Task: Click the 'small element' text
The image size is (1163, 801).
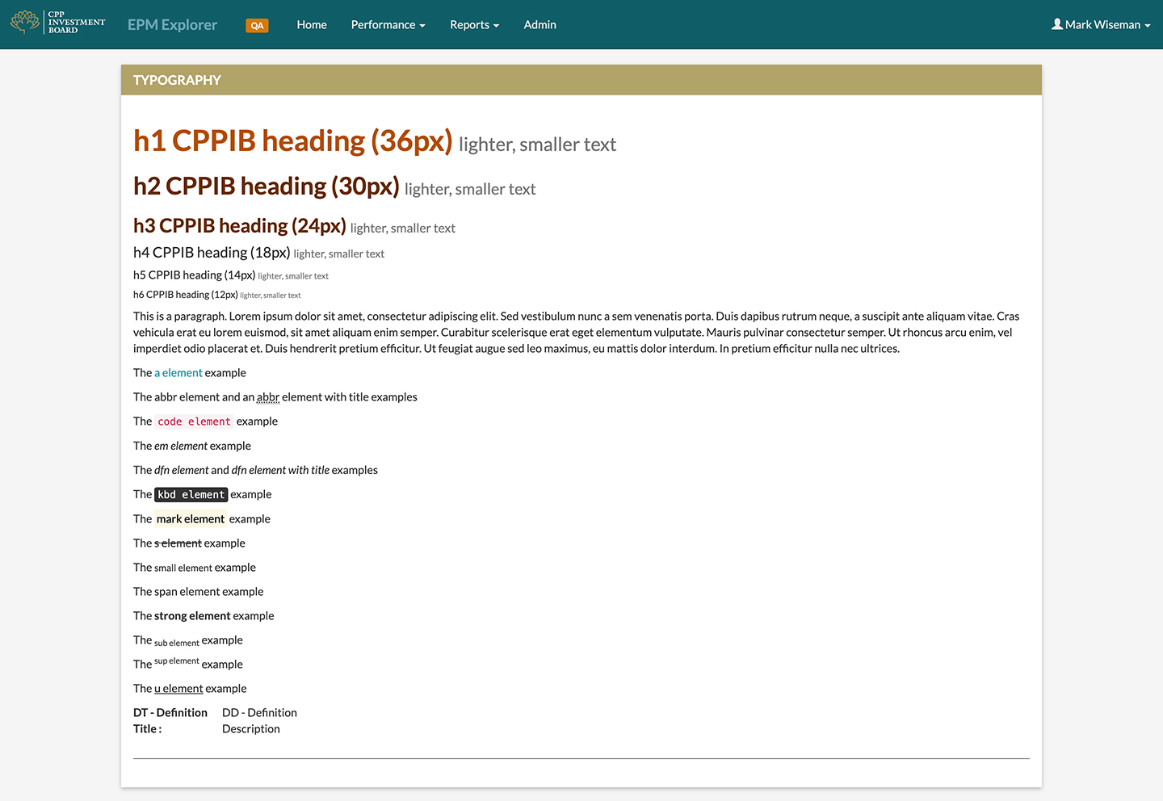Action: tap(183, 568)
